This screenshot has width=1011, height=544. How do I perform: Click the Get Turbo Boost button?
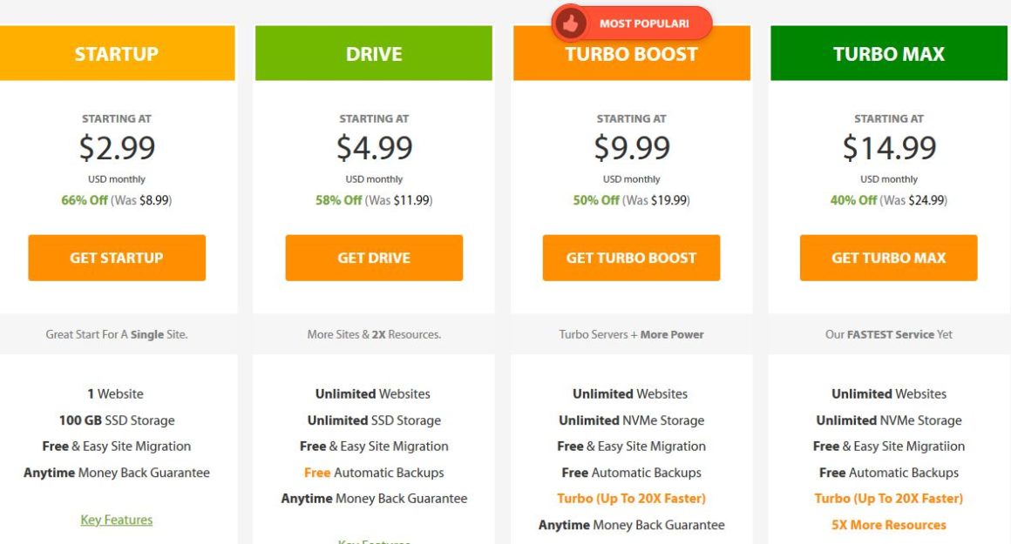tap(631, 258)
